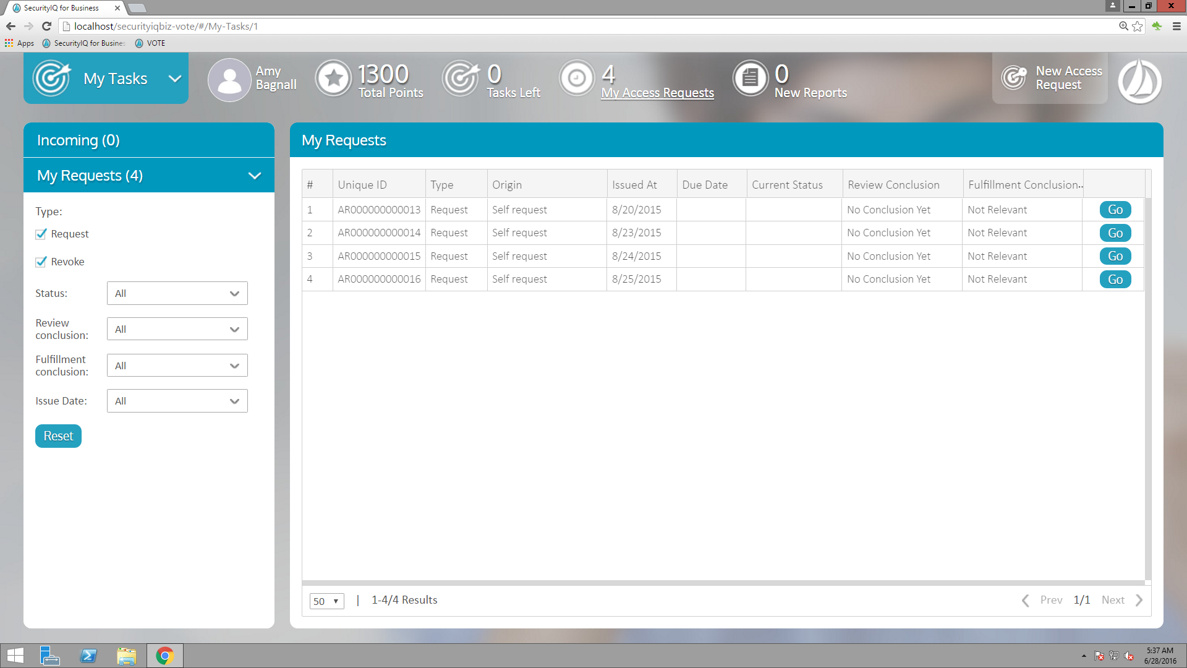Expand the My Tasks header menu
The height and width of the screenshot is (668, 1187).
coord(175,79)
